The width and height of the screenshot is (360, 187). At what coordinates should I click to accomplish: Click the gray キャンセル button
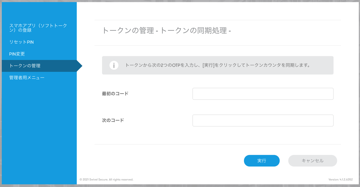pos(312,161)
